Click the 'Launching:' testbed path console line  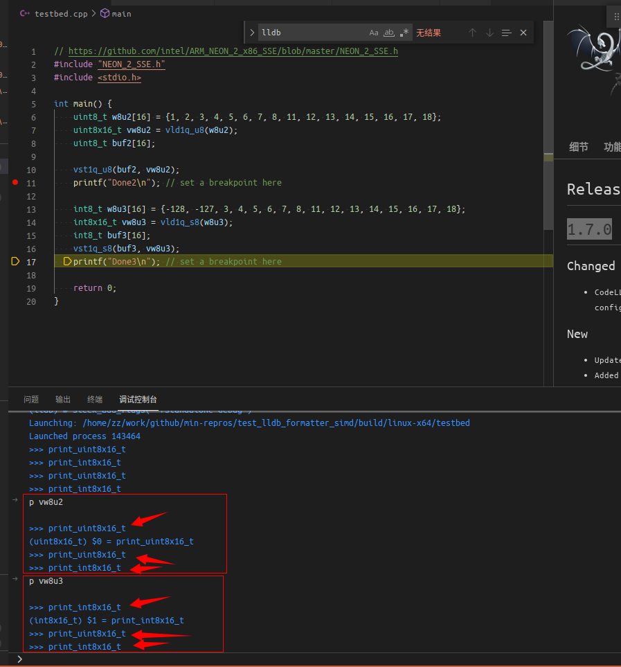(249, 423)
